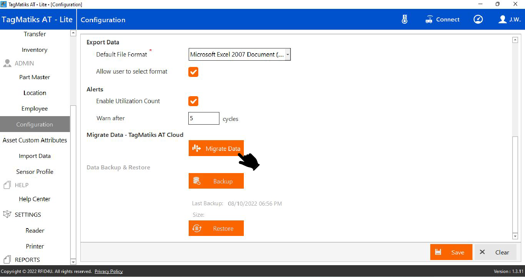This screenshot has height=277, width=525.
Task: Expand the Default File Format dropdown
Action: pos(287,55)
